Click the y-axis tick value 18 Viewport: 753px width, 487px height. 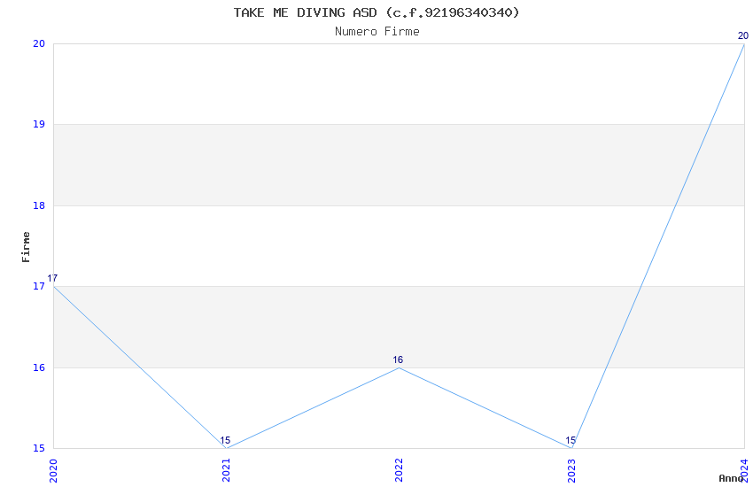click(39, 205)
